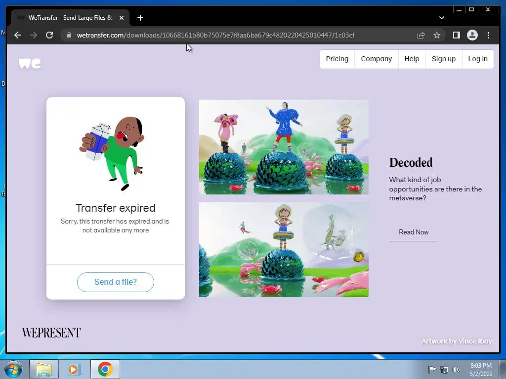Bookmark this page with the star icon
The width and height of the screenshot is (506, 379).
[437, 35]
